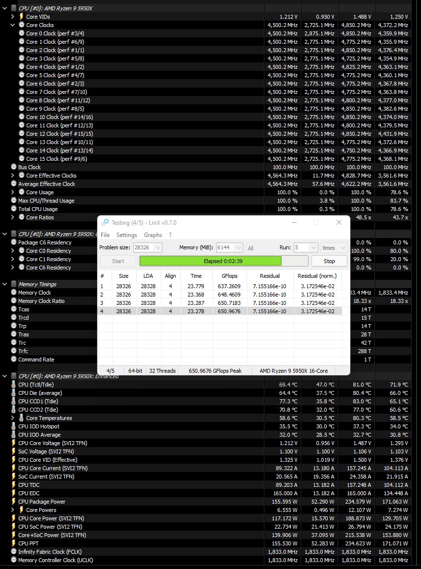Viewport: 421px width, 569px height.
Task: Collapse the Memory Timings section
Action: (x=5, y=284)
